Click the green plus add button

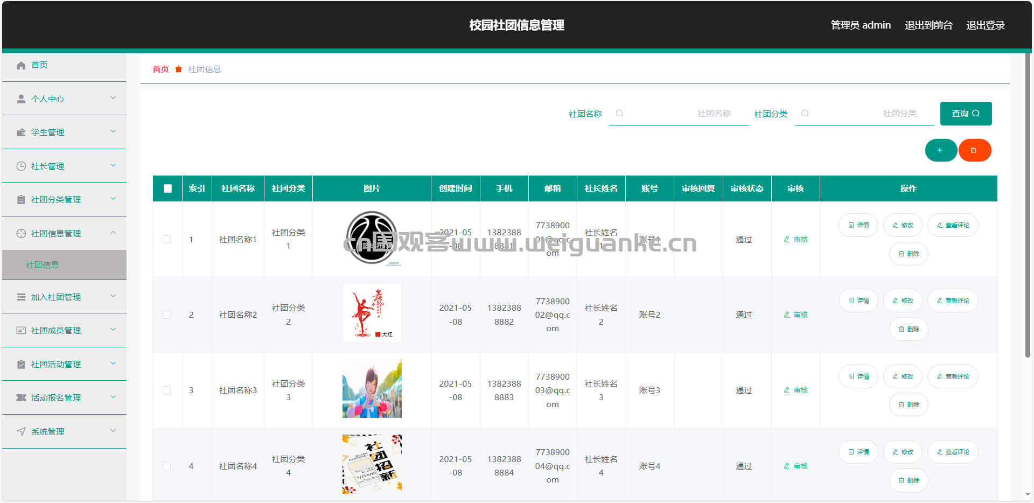[941, 150]
